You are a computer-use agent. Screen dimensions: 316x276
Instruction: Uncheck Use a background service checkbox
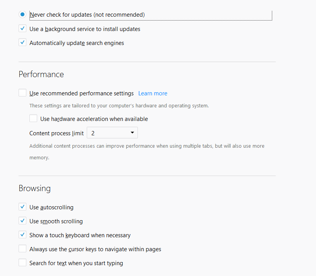[22, 29]
